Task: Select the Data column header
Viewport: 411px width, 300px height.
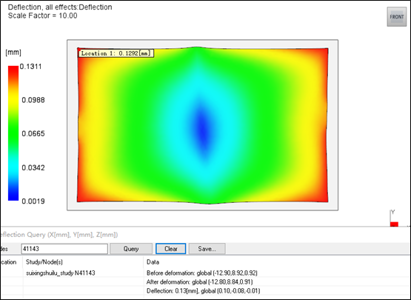Action: pyautogui.click(x=153, y=261)
